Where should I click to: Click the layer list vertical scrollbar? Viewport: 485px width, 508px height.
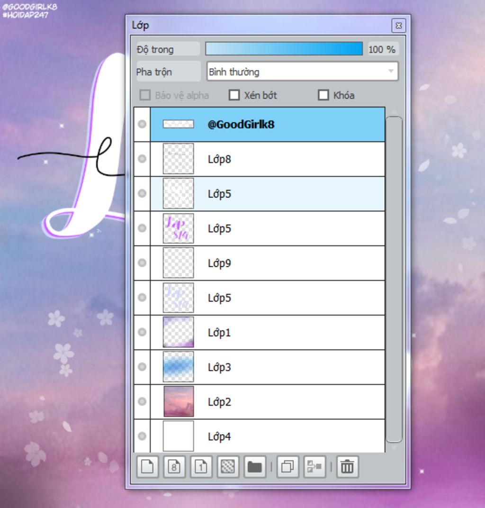pyautogui.click(x=394, y=280)
